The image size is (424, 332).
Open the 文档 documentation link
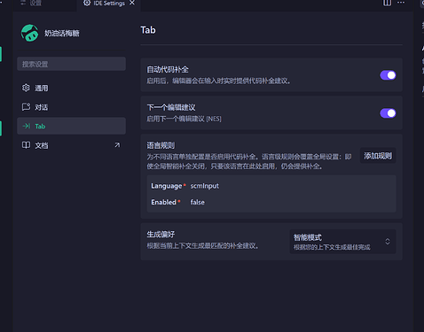[71, 145]
